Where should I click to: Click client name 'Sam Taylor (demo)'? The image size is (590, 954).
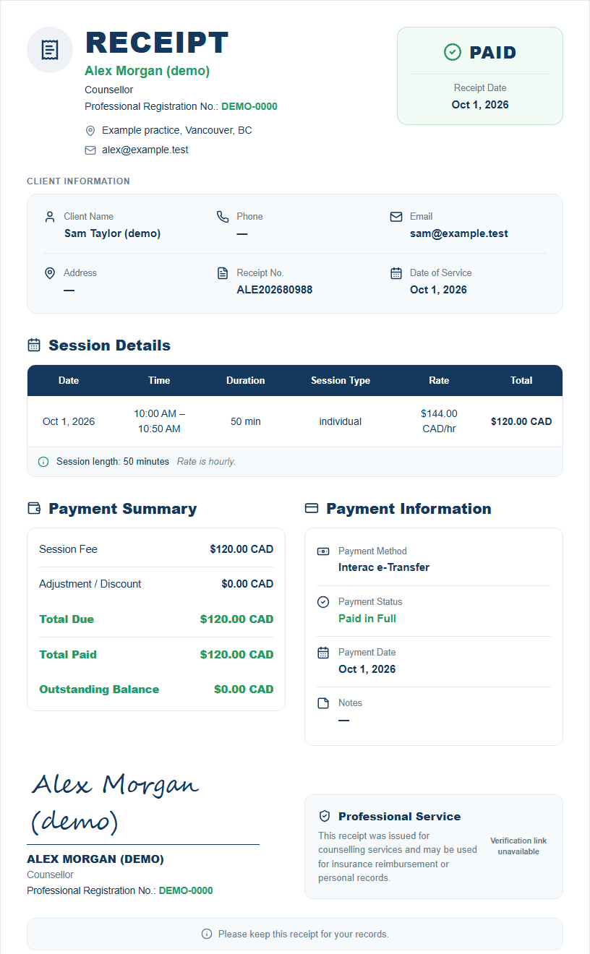(112, 233)
